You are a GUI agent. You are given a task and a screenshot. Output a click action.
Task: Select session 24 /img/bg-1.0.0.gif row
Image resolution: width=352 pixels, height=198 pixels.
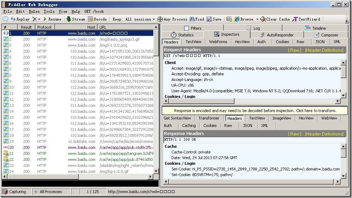point(78,171)
